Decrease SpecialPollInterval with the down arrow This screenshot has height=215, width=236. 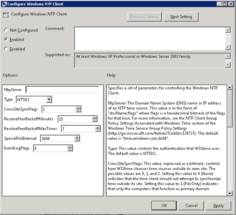77,140
